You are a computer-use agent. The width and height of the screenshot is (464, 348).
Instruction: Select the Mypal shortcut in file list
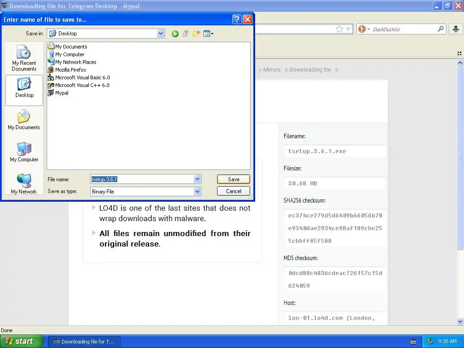(58, 92)
